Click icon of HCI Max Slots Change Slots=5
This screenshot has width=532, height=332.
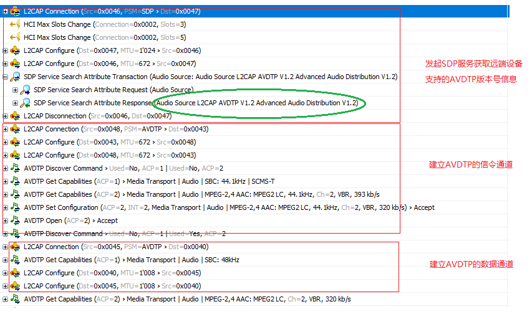point(15,37)
